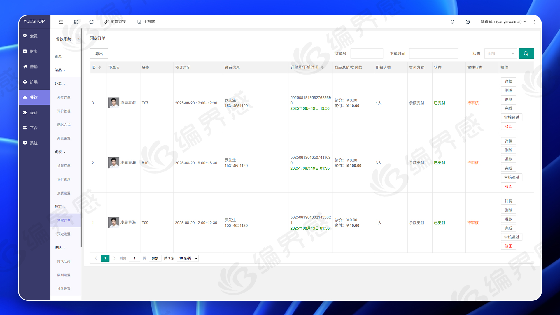560x315 pixels.
Task: Click avatar thumbnail in order ID 3 row
Action: point(114,103)
